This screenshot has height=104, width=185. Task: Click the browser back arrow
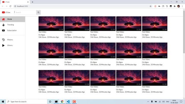pyautogui.click(x=3, y=6)
